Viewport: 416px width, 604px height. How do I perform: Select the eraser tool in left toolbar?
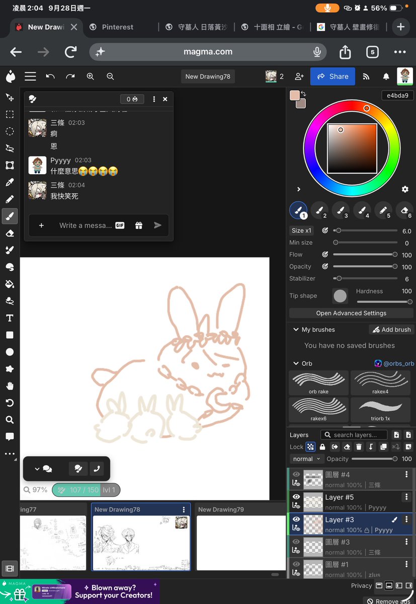tap(10, 234)
